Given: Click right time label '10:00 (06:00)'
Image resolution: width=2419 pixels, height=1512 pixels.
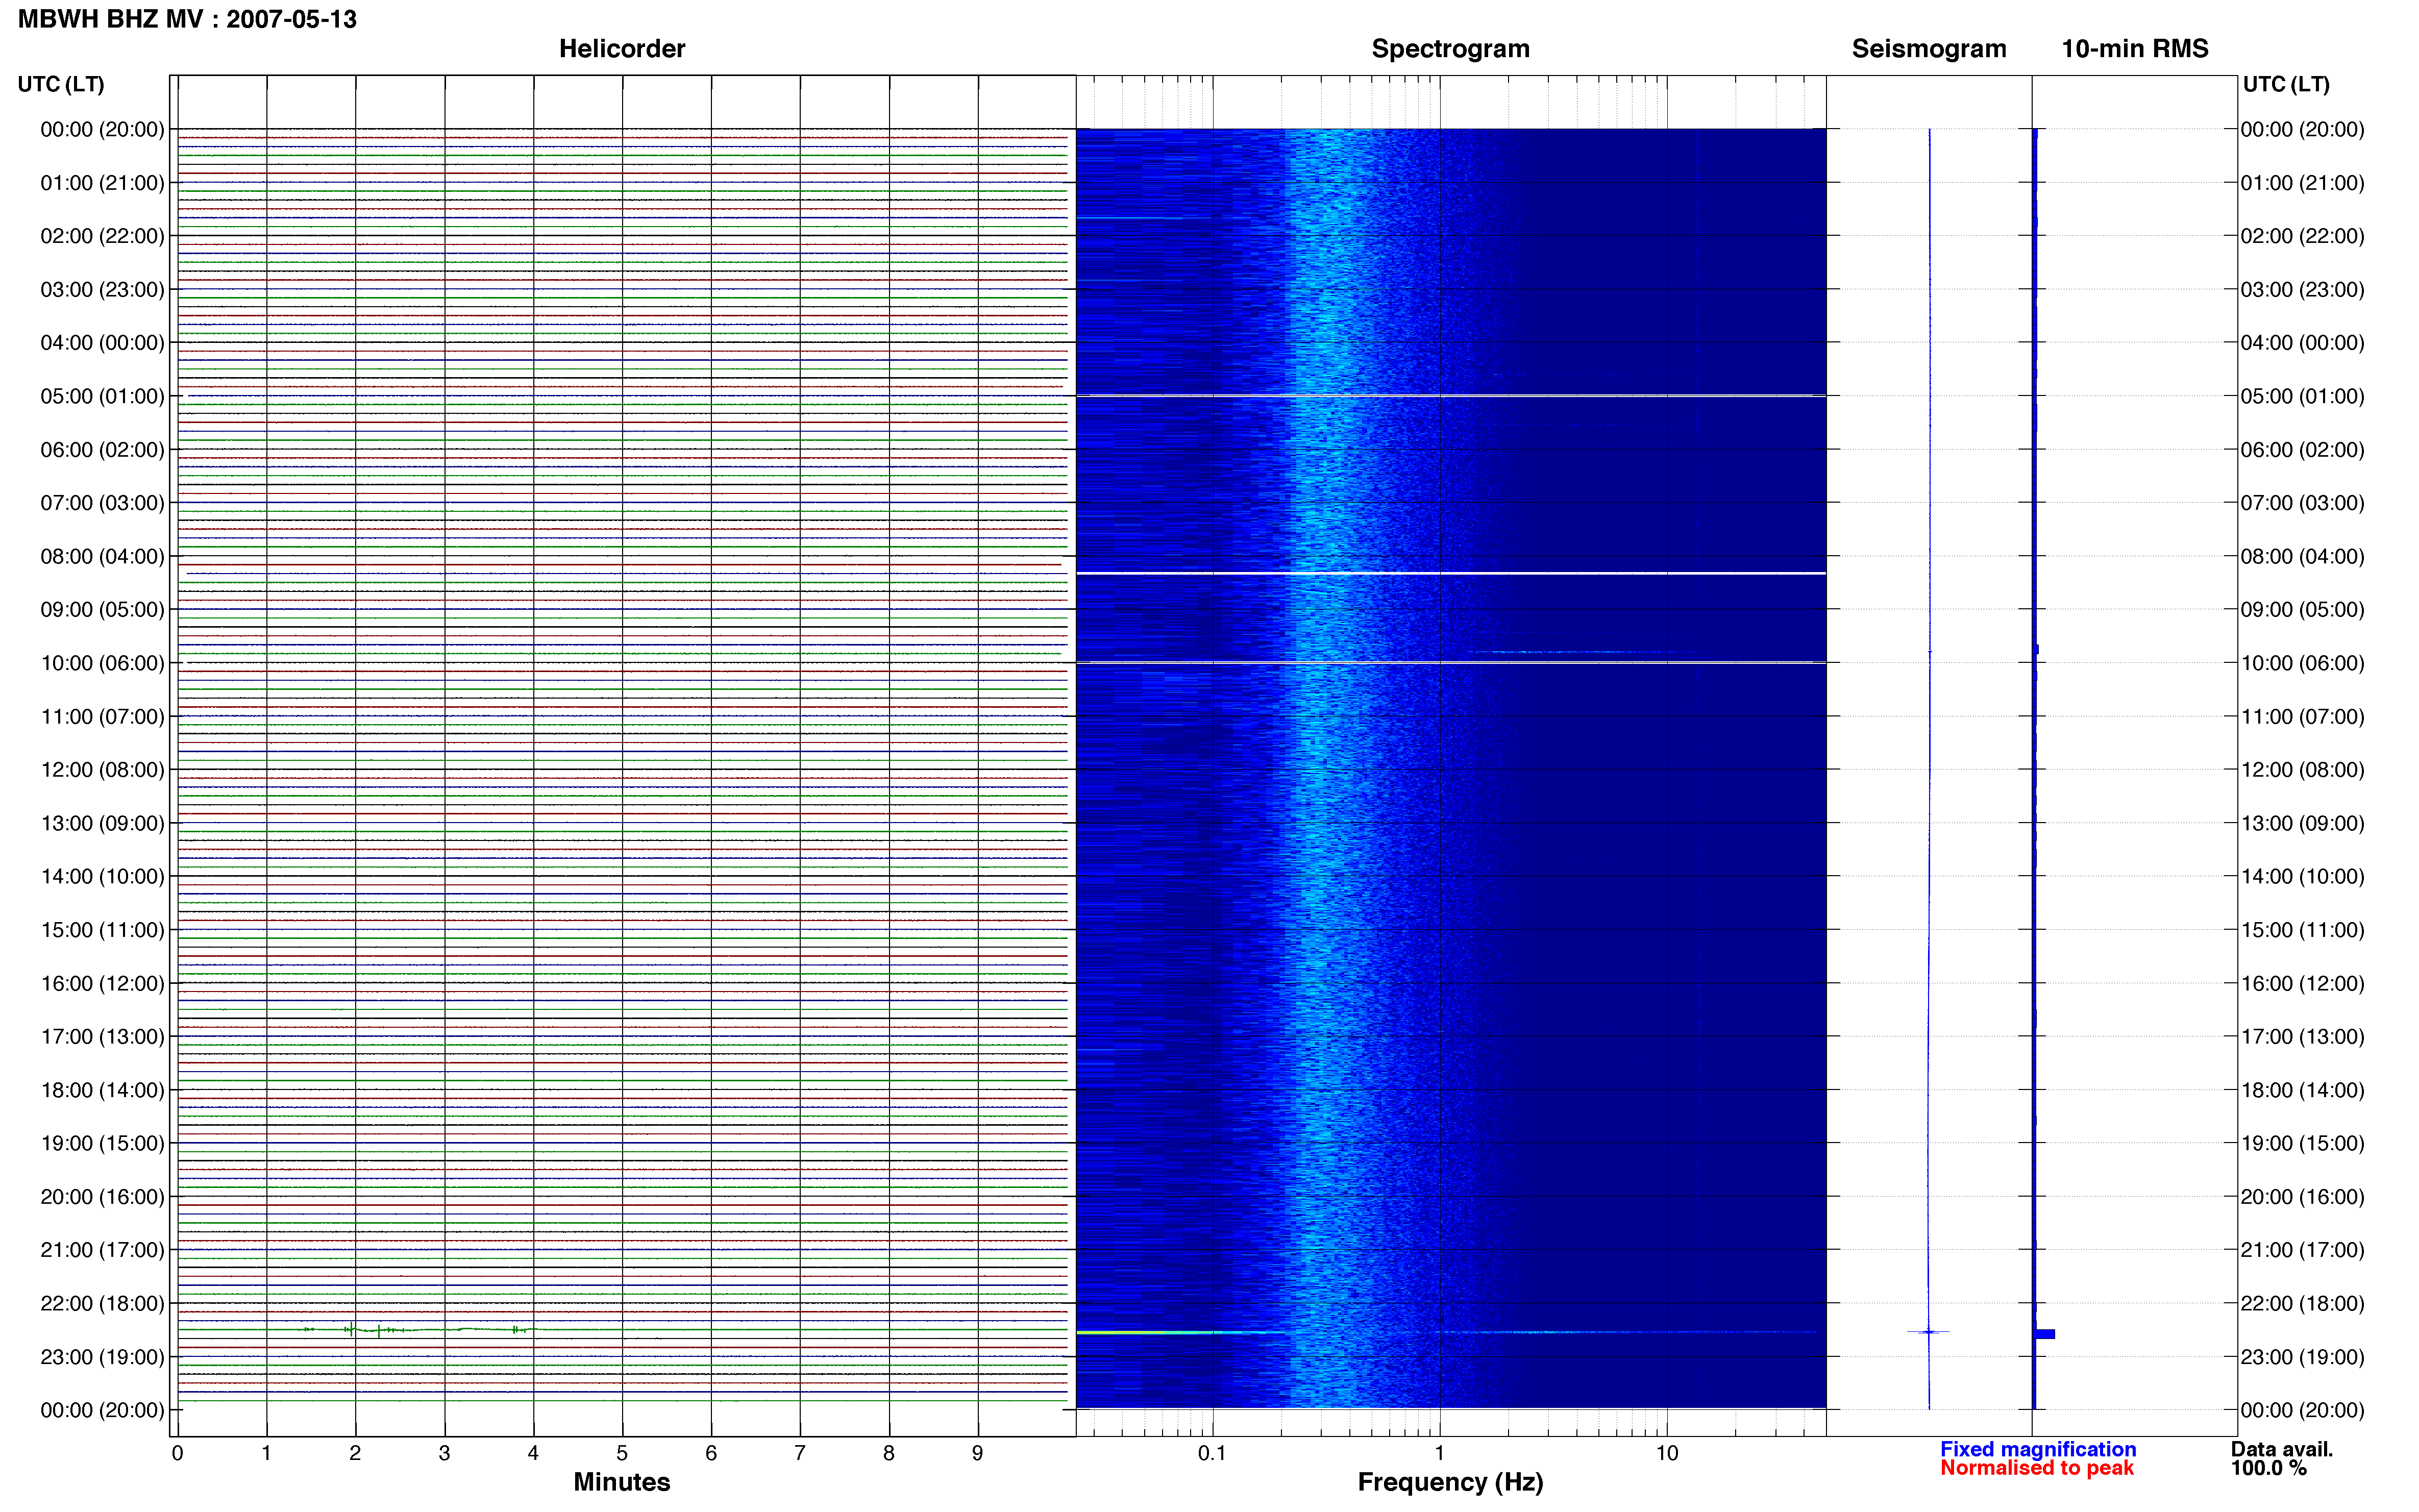Looking at the screenshot, I should coord(2302,663).
